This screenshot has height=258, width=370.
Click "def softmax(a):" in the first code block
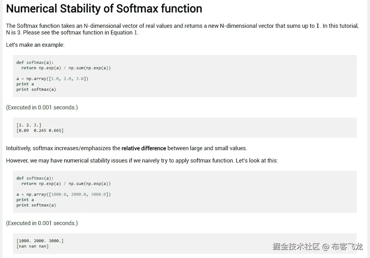coord(35,62)
